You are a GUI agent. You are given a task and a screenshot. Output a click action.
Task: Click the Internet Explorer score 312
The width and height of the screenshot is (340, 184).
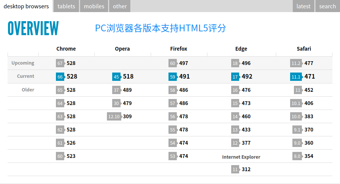click(246, 169)
